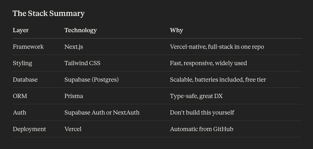Click "Scalable, batteries included, free tier" text
Viewport: 313px width, 149px height.
tap(218, 80)
